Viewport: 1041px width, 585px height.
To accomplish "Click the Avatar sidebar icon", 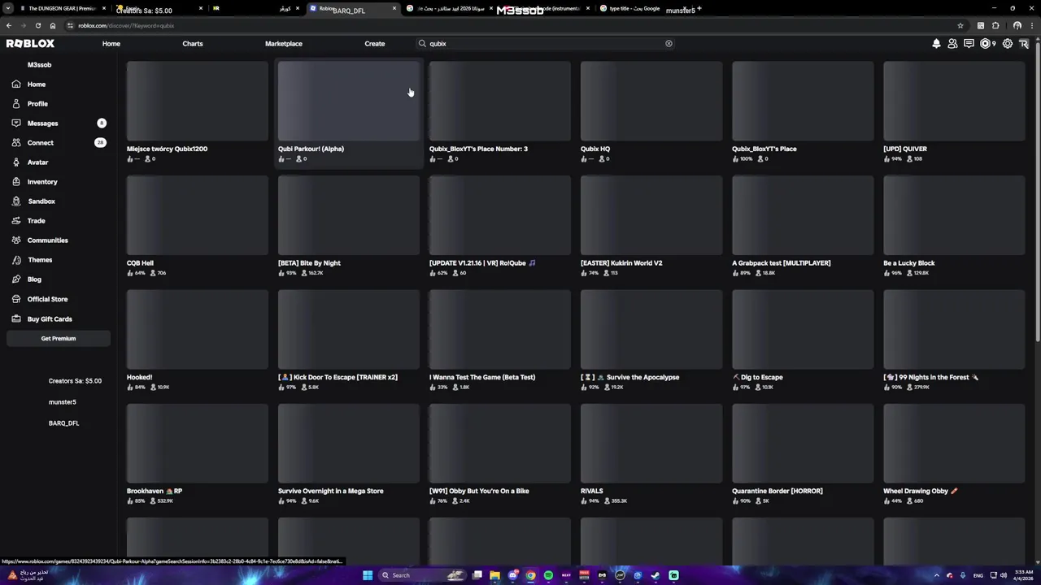I will pyautogui.click(x=16, y=162).
